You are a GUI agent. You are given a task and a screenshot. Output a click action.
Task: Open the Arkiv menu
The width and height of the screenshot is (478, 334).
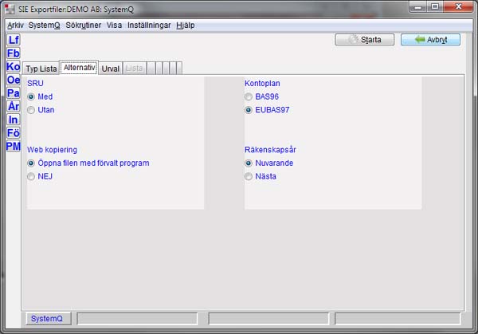point(15,26)
